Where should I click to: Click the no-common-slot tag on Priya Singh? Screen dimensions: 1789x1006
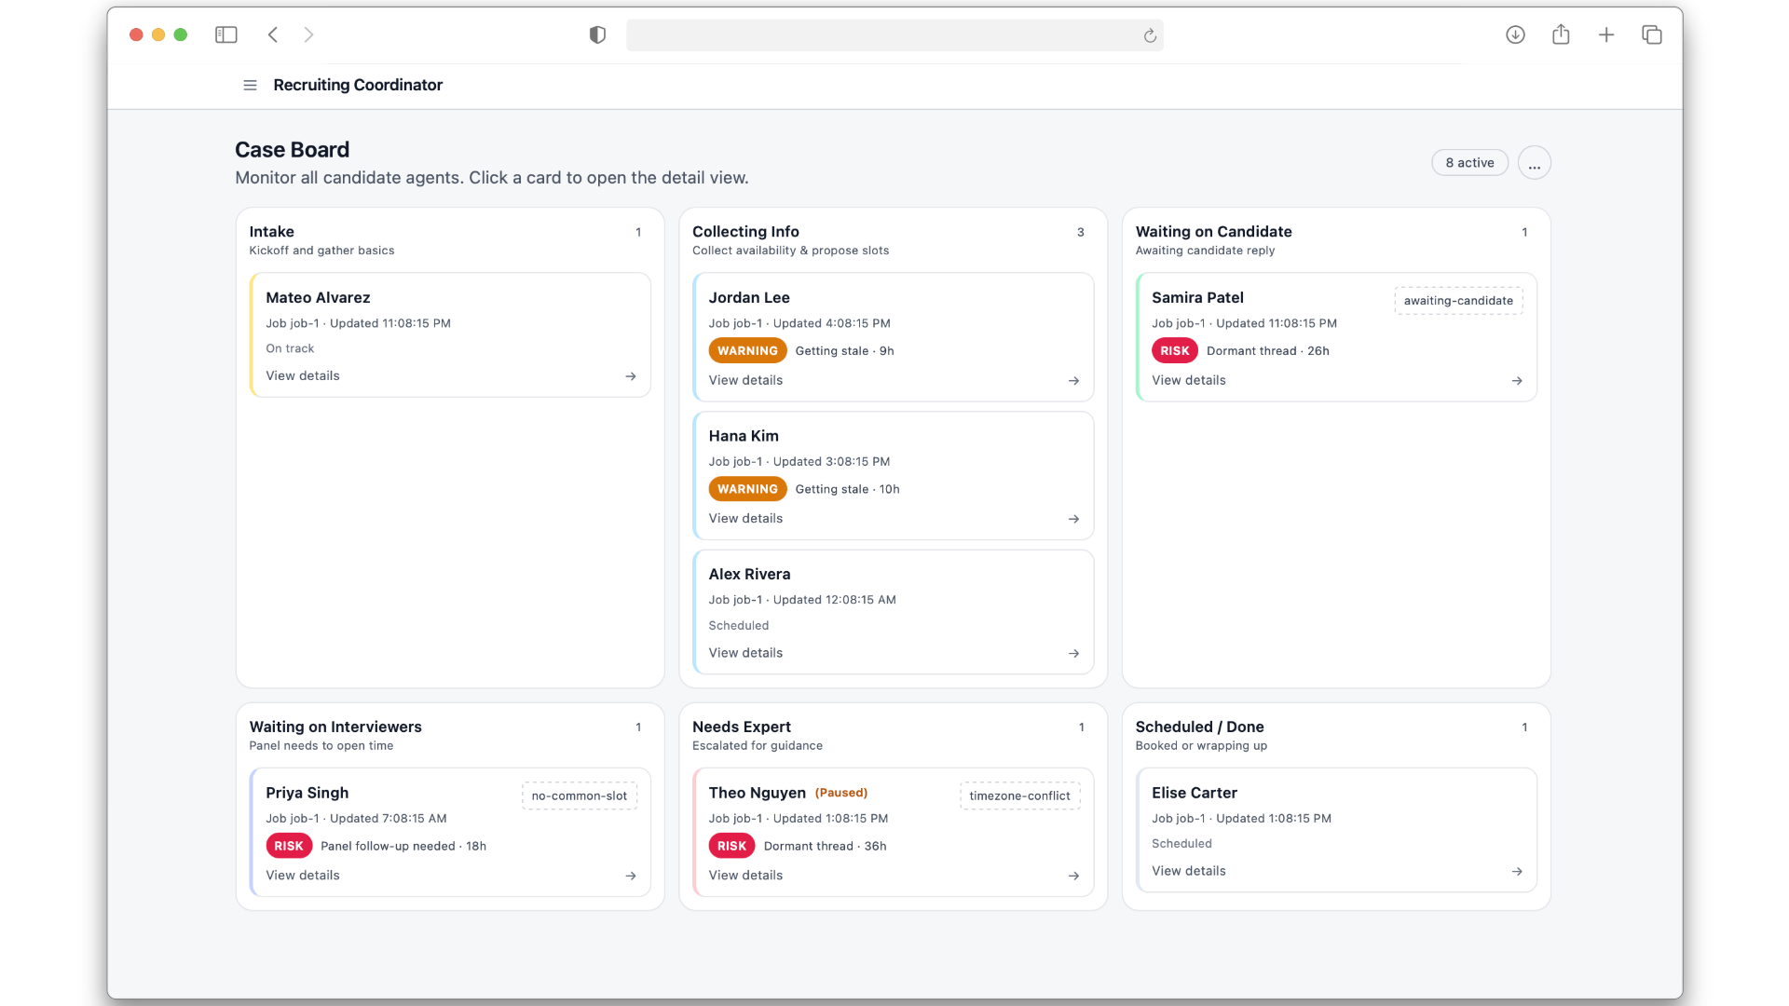[579, 795]
